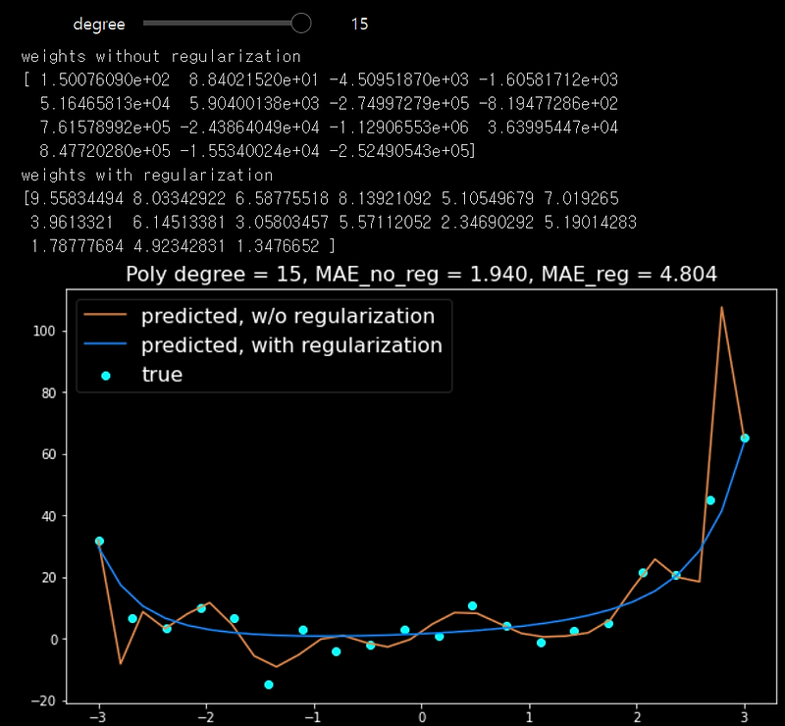Viewport: 785px width, 726px height.
Task: Click the degree label next to the slider
Action: tap(99, 24)
